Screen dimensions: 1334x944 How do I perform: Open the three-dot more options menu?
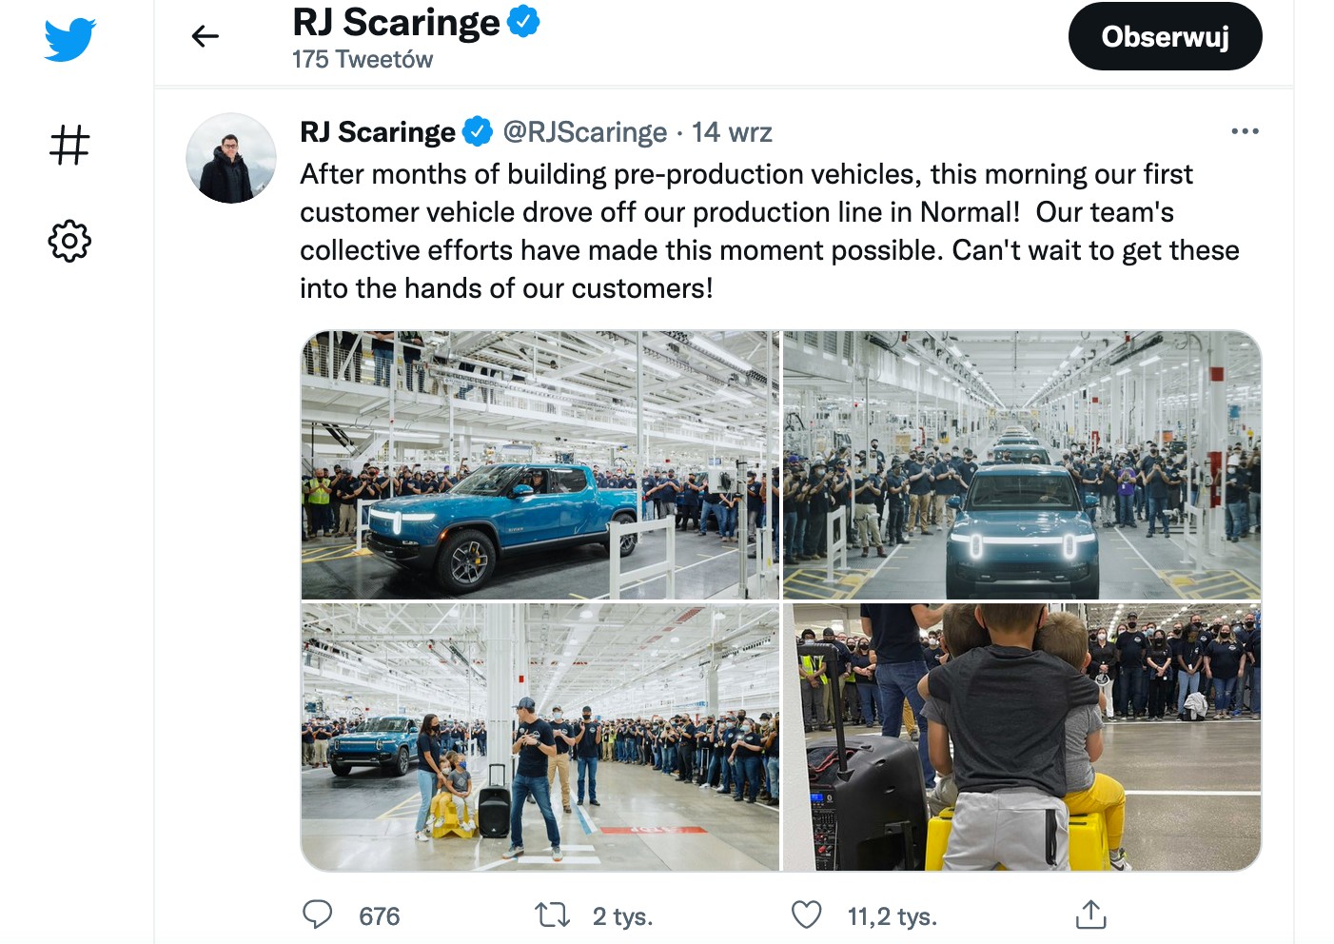pos(1245,131)
